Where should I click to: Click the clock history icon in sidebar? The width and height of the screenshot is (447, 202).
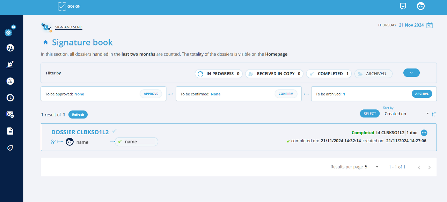[10, 98]
